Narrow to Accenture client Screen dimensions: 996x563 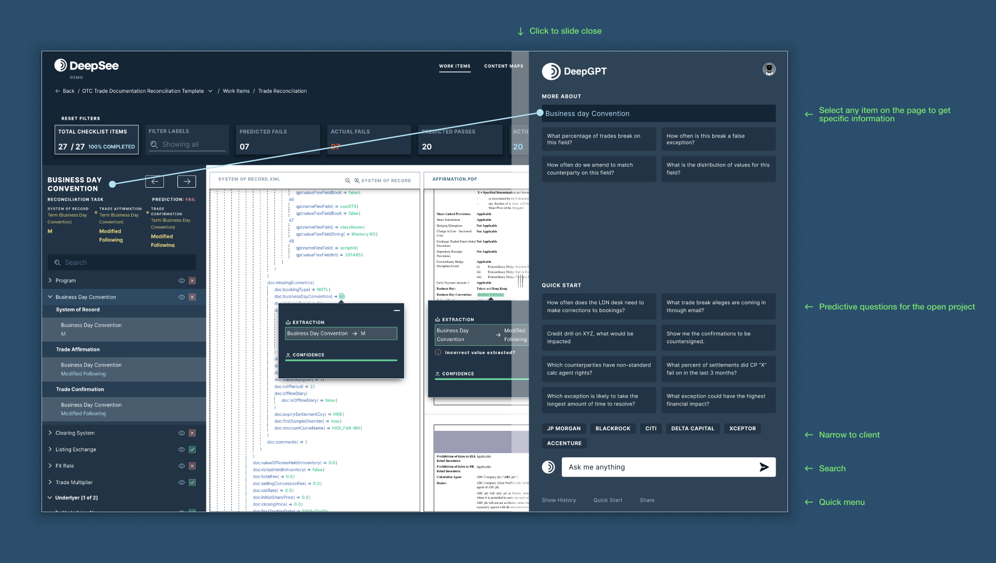[564, 443]
